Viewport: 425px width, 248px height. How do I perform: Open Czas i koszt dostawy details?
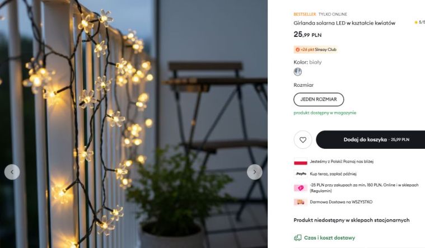pos(329,238)
